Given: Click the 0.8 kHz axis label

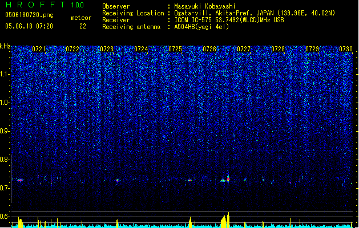Looking at the screenshot, I should (x=5, y=160).
